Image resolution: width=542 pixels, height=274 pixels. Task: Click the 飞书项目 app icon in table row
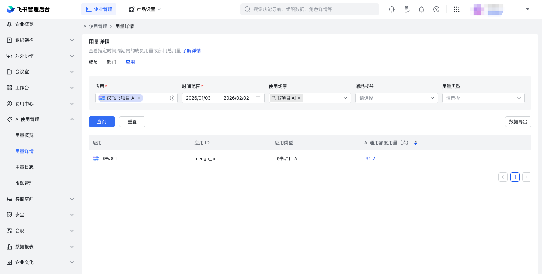[x=96, y=159]
